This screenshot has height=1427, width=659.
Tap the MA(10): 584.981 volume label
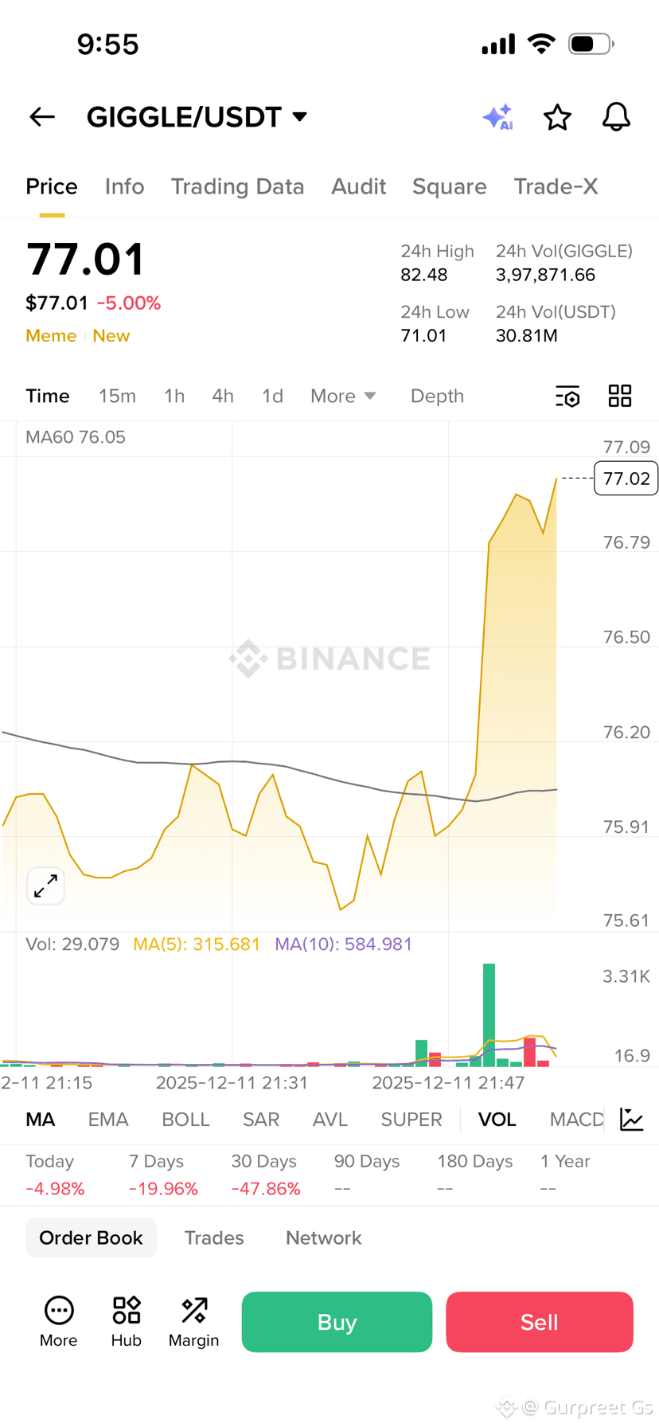[x=344, y=944]
